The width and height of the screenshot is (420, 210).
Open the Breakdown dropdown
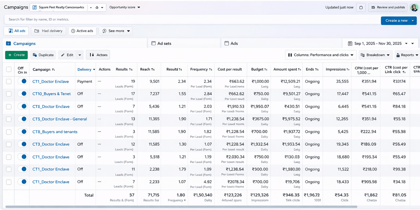[375, 55]
